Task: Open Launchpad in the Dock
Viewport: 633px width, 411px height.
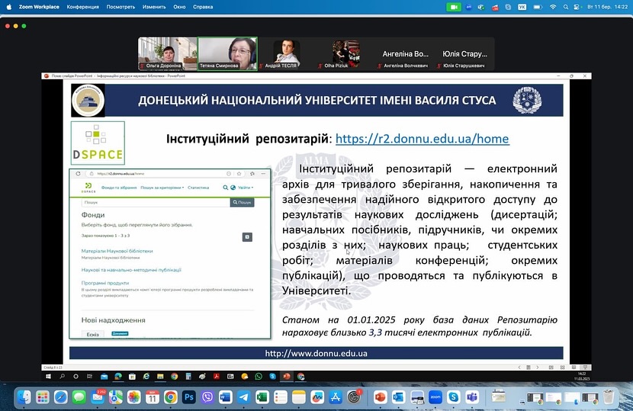Action: pos(43,397)
